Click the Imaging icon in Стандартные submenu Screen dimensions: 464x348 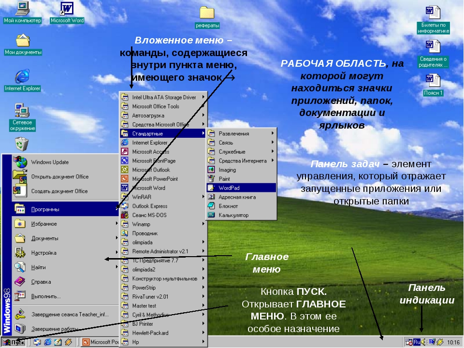pos(211,170)
